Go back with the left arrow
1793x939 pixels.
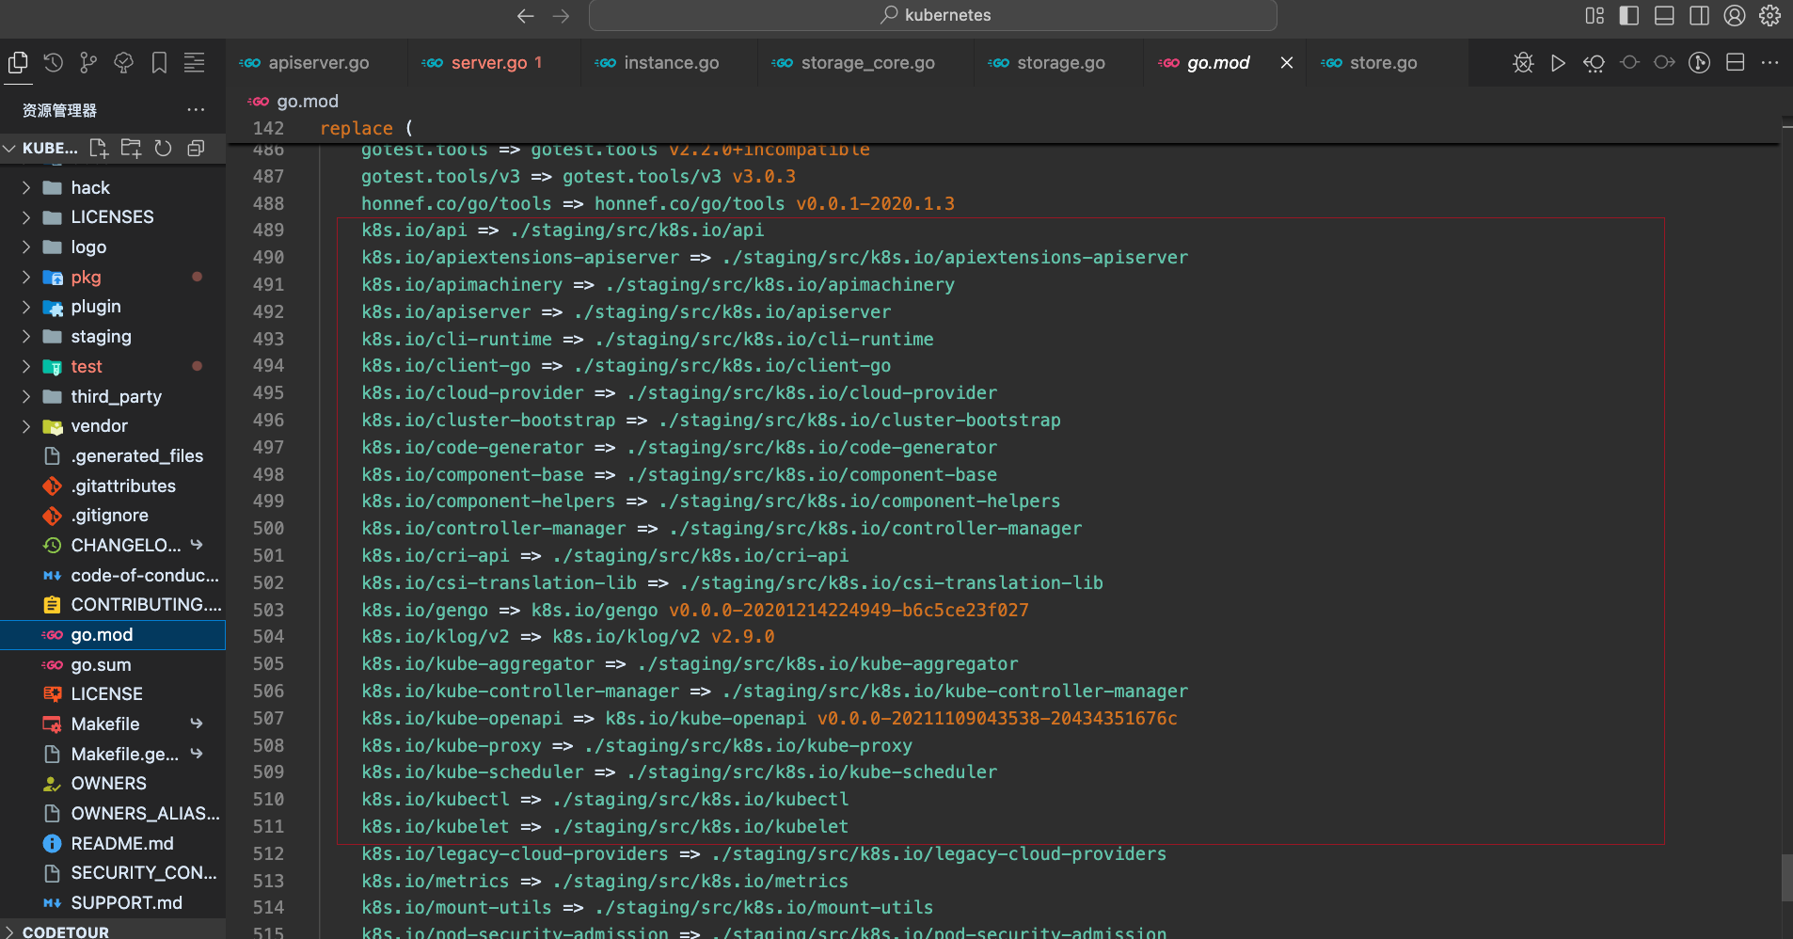click(x=526, y=15)
